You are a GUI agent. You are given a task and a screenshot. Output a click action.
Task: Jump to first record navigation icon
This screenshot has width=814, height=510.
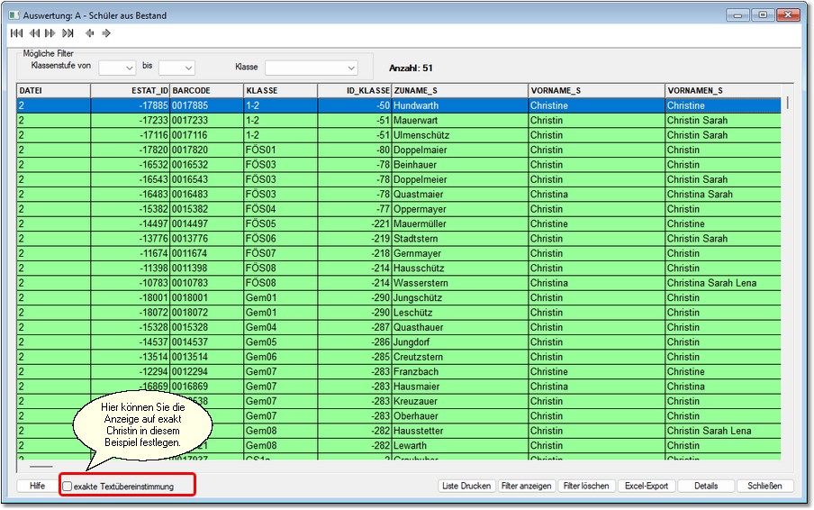(x=15, y=33)
